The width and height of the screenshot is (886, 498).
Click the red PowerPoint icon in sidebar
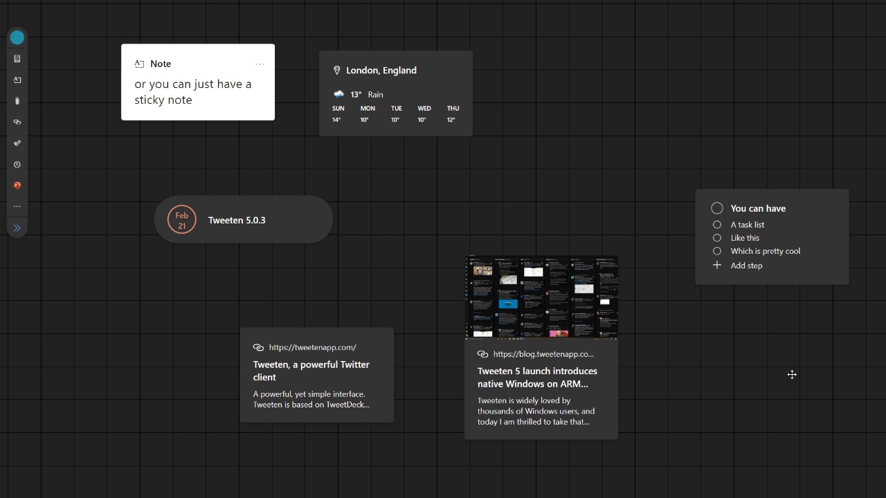click(17, 185)
